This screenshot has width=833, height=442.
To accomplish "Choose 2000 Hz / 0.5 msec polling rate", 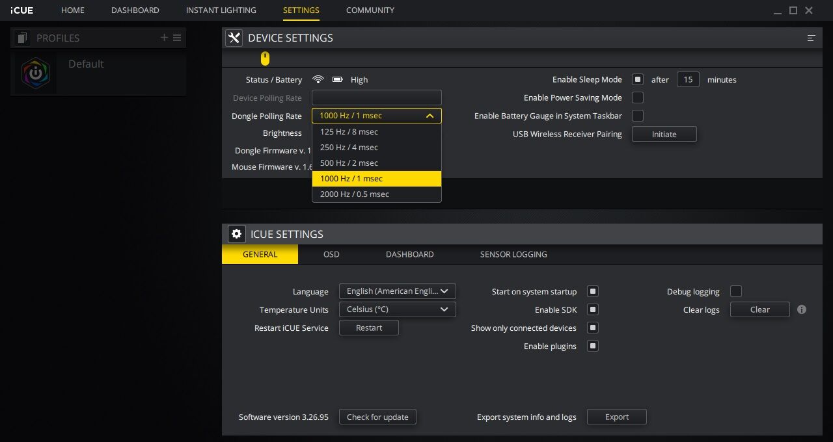I will pyautogui.click(x=377, y=194).
